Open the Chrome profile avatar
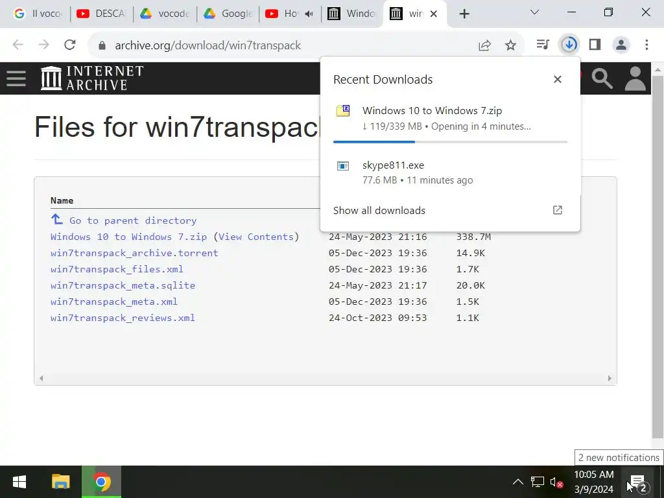 [x=621, y=45]
